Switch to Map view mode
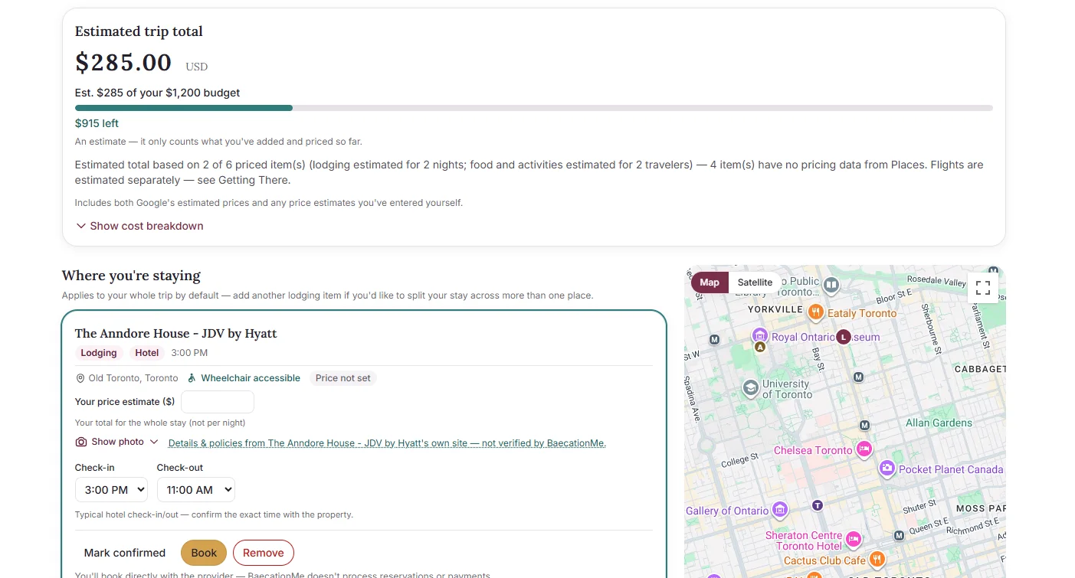This screenshot has width=1075, height=578. [x=710, y=282]
